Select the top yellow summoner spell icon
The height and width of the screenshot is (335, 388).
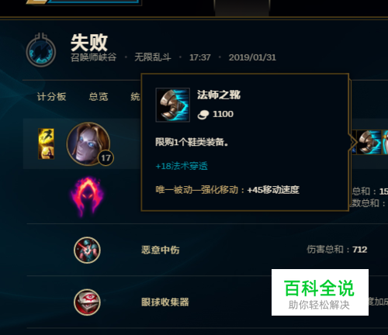pyautogui.click(x=46, y=136)
